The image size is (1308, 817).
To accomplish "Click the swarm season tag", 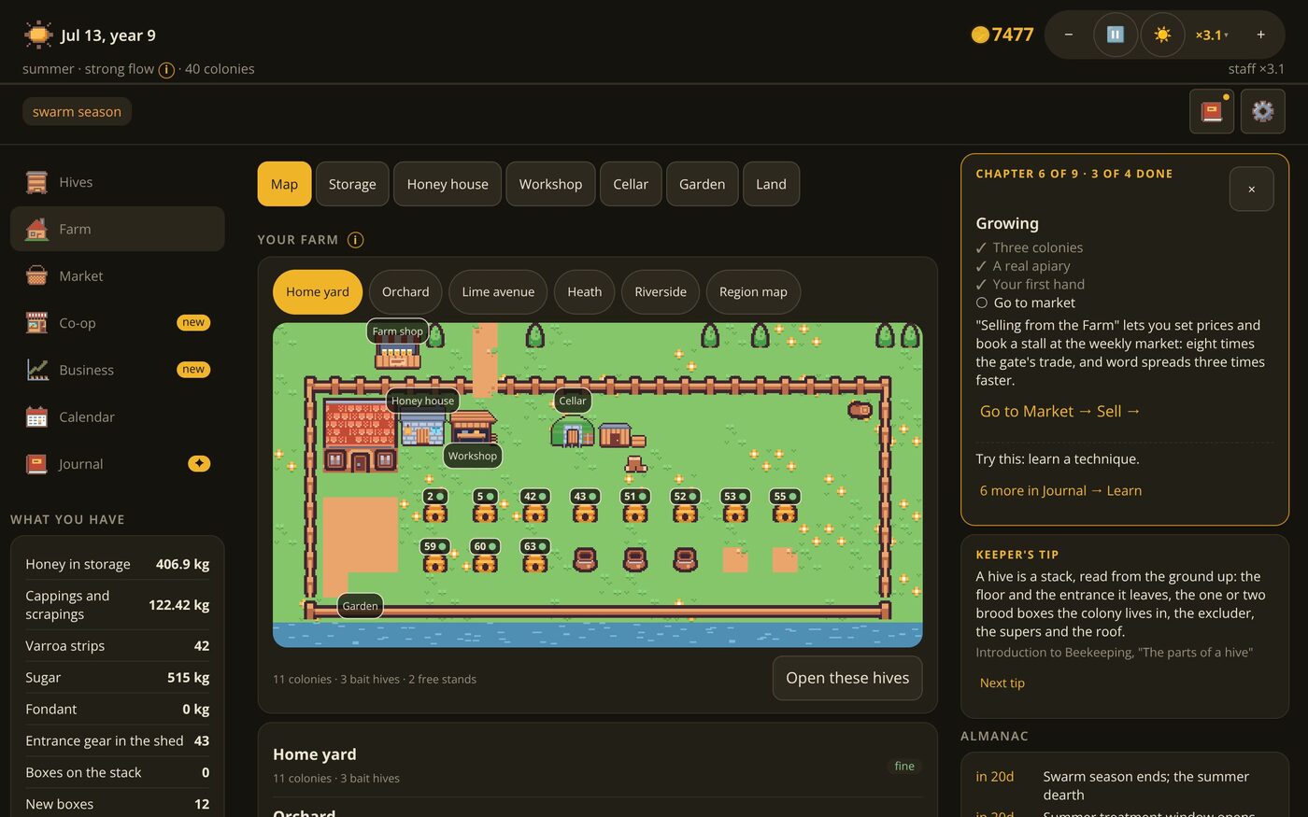I will coord(77,112).
